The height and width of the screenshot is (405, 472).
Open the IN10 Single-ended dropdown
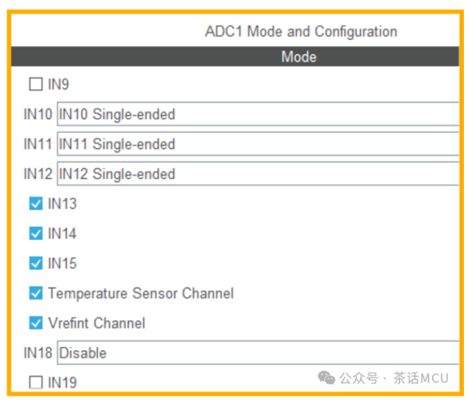coord(258,114)
